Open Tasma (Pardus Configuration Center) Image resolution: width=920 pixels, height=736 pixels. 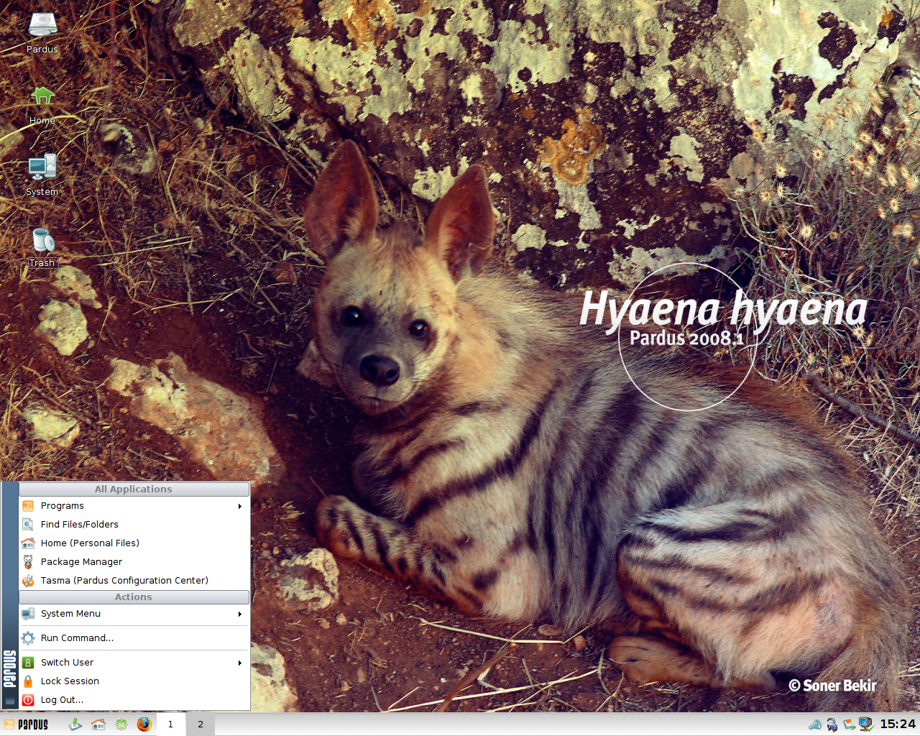pos(134,581)
